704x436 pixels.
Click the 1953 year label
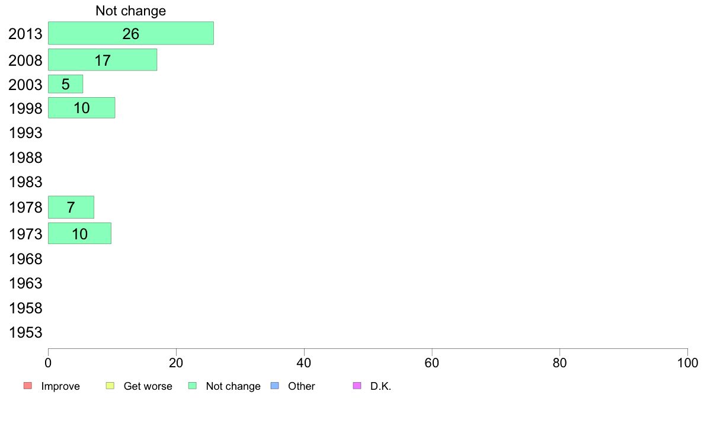click(x=25, y=333)
